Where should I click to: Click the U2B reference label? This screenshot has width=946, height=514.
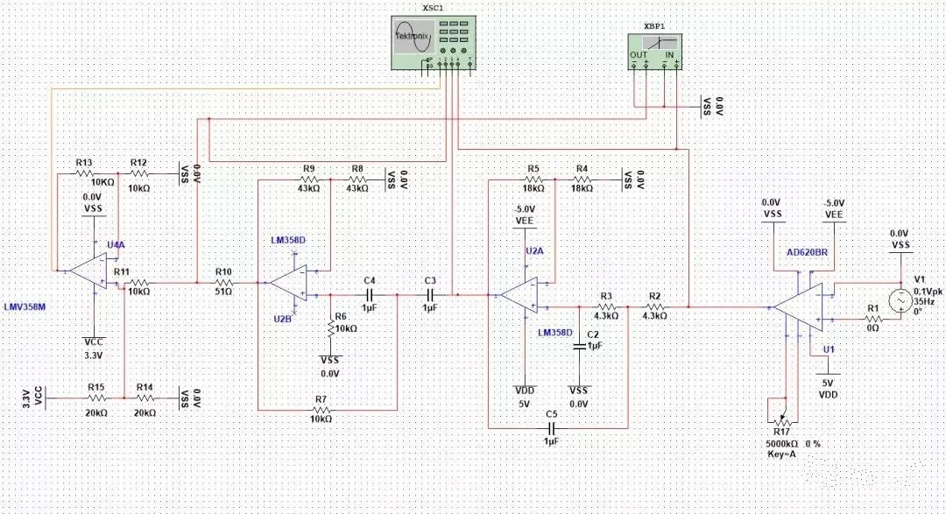[x=282, y=319]
